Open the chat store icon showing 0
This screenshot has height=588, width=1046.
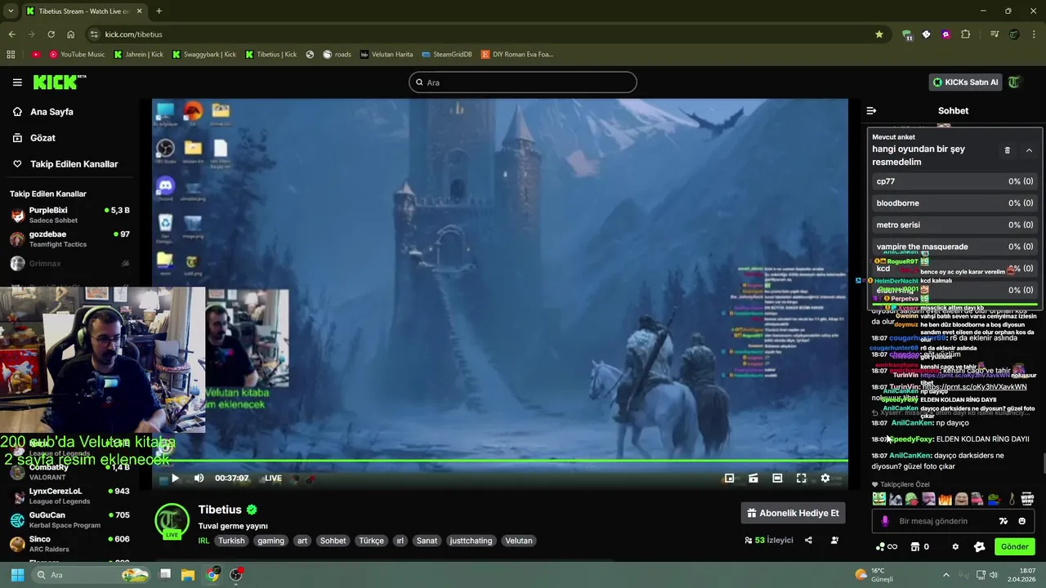click(920, 546)
